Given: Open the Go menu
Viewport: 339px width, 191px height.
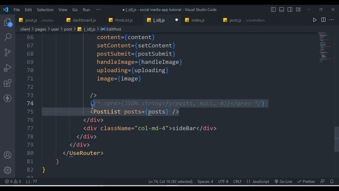Looking at the screenshot, I should click(x=75, y=10).
